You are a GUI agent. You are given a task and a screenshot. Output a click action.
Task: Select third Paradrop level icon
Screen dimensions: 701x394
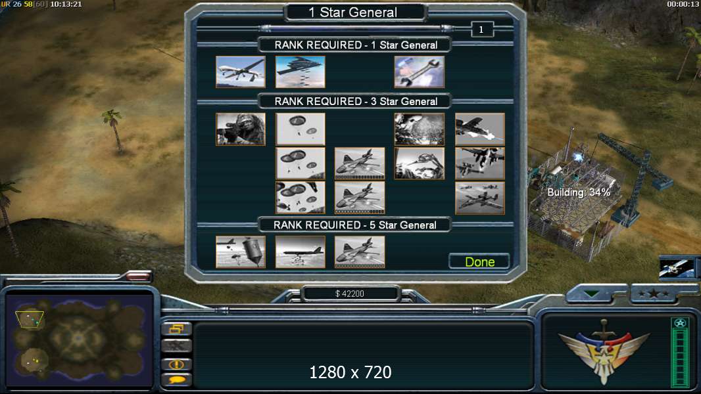coord(300,197)
